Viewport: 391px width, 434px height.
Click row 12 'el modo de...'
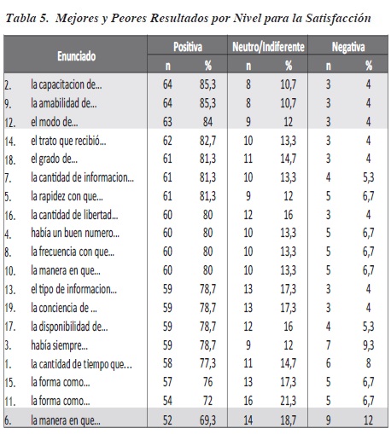pyautogui.click(x=195, y=122)
